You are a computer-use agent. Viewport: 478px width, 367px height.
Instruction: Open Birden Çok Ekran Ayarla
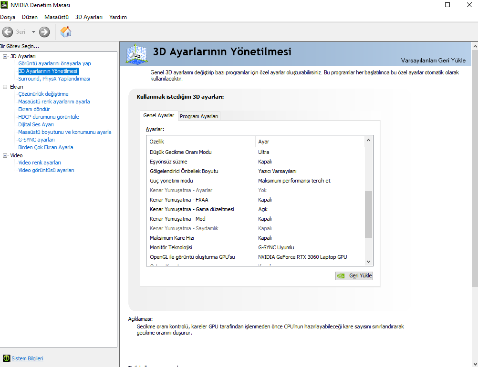(x=46, y=147)
